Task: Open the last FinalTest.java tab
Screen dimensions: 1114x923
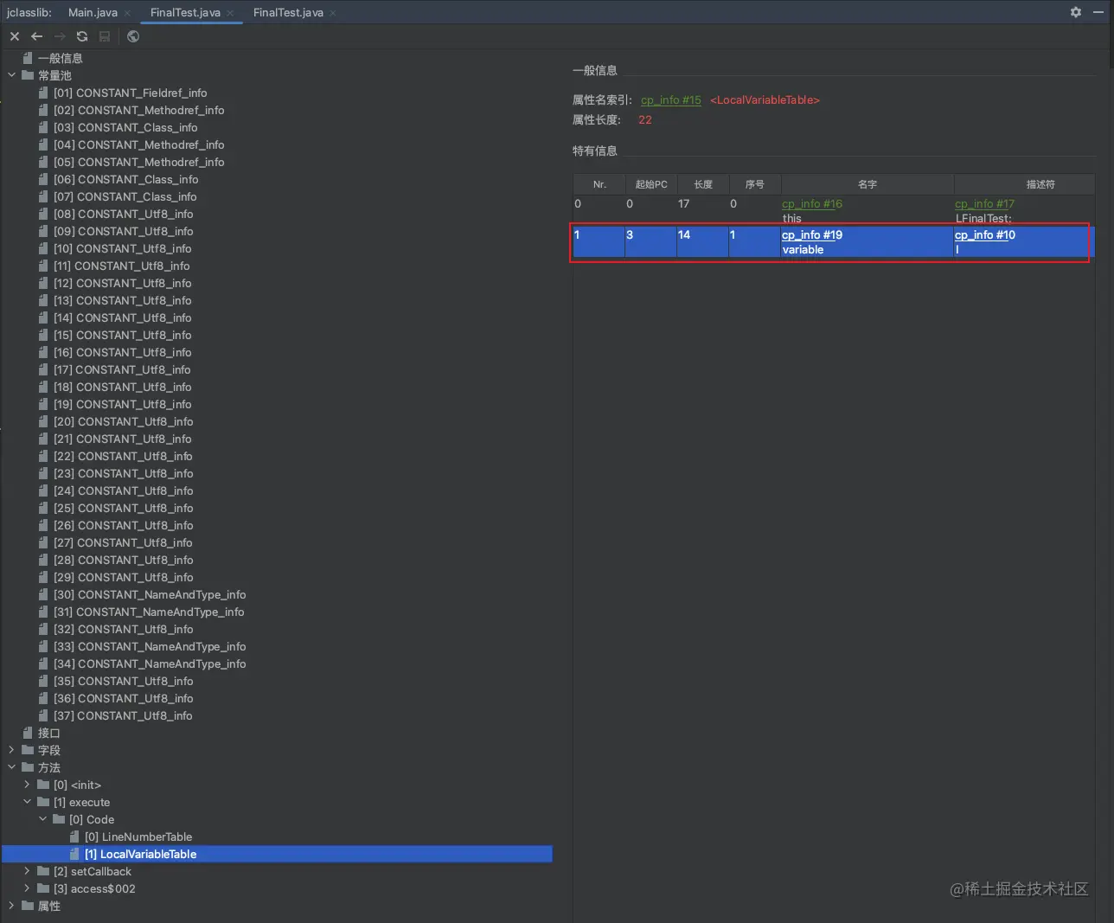Action: (288, 12)
